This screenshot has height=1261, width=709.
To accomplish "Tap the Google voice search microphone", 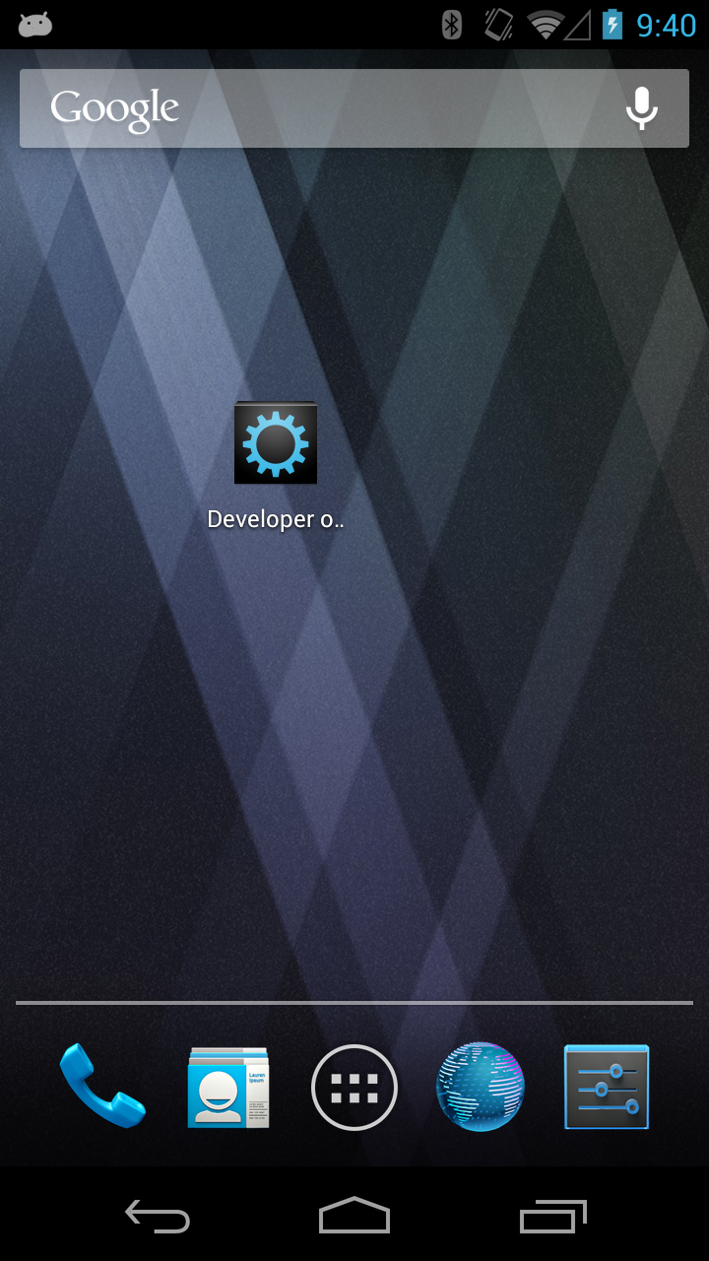I will click(x=642, y=108).
